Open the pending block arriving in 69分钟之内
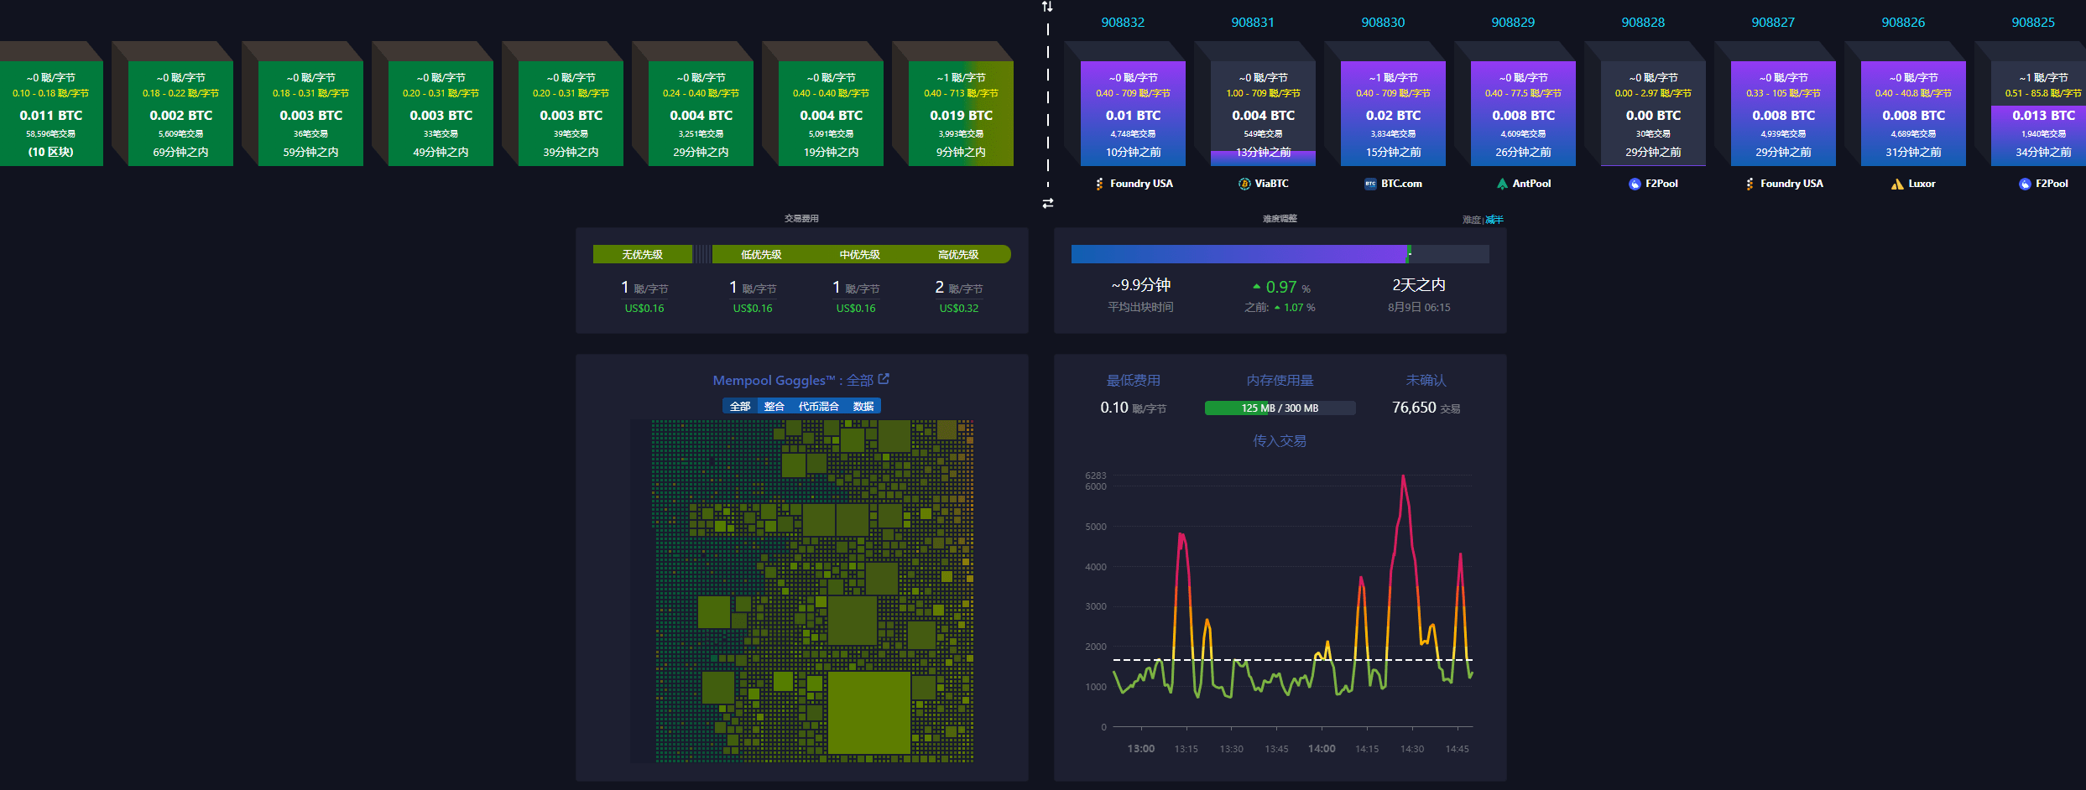The image size is (2086, 790). tap(180, 113)
